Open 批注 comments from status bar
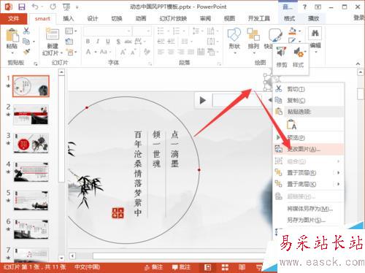 [x=181, y=267]
